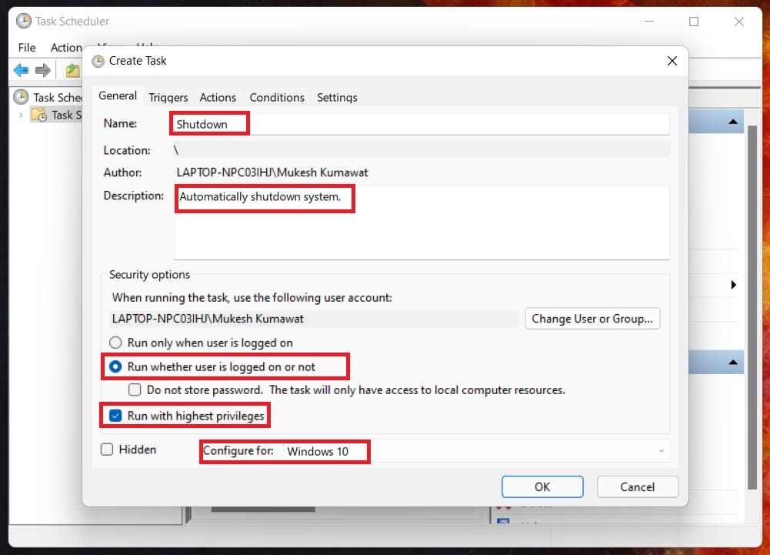Click the up-folder icon in Task Scheduler toolbar

(72, 70)
